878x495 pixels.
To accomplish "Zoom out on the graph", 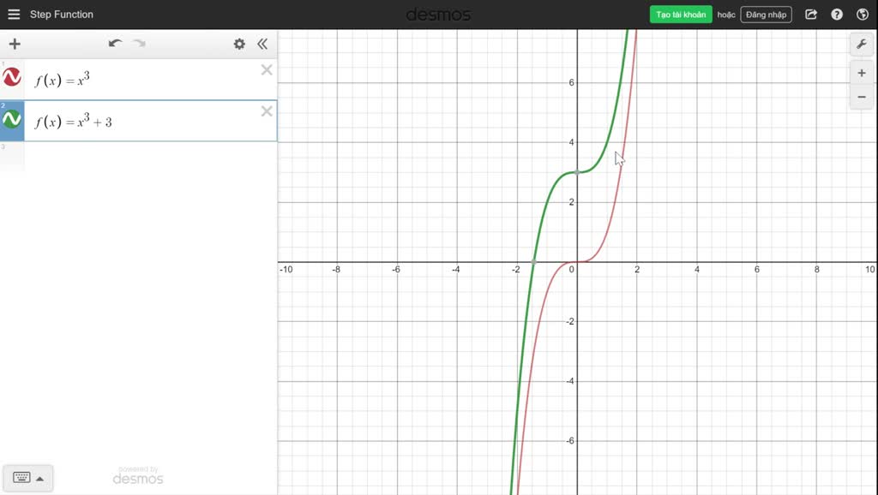I will [x=861, y=97].
